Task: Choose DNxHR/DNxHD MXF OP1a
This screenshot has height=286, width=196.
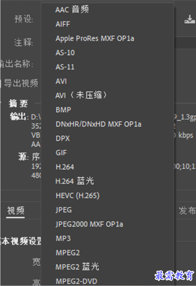Action: pos(98,124)
